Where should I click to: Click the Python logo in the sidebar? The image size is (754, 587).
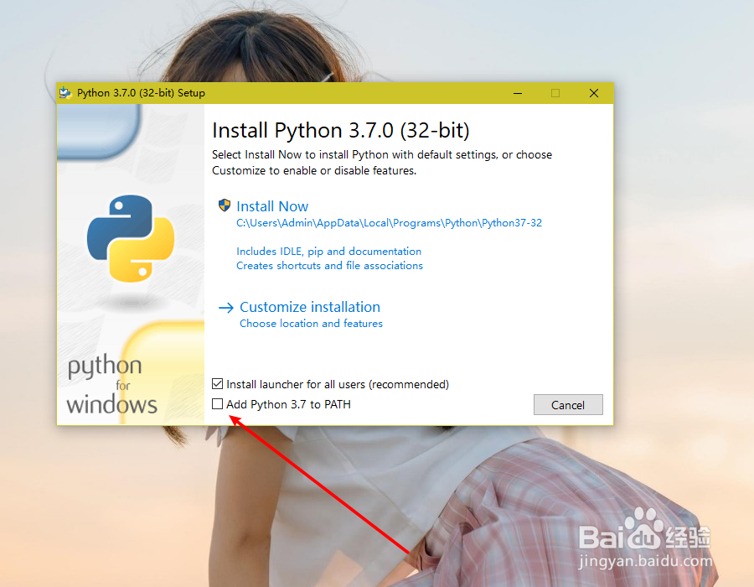(x=131, y=238)
